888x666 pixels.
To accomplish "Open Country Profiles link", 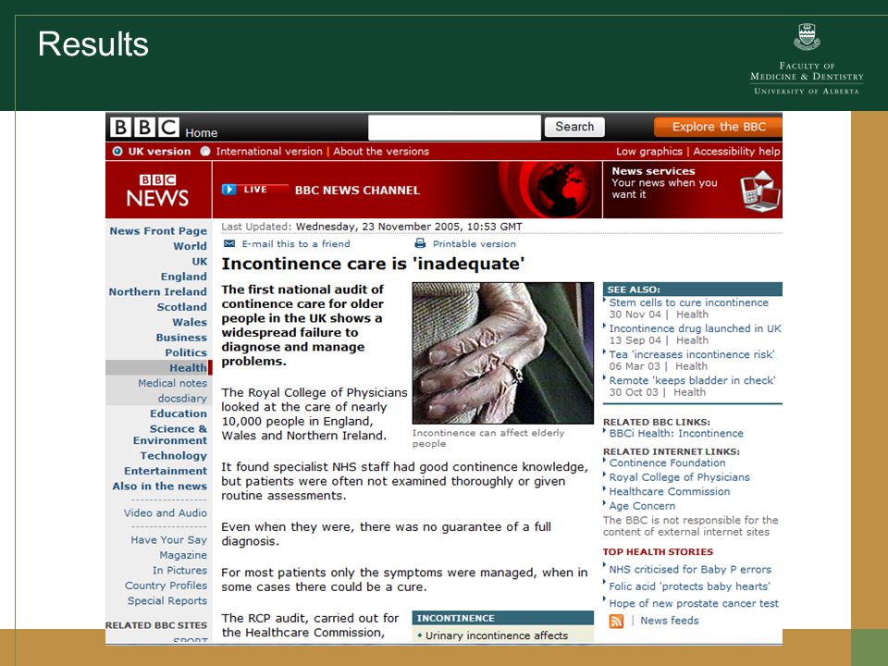I will 166,586.
